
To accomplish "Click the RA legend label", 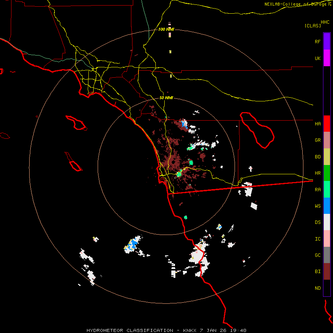I will click(x=317, y=190).
